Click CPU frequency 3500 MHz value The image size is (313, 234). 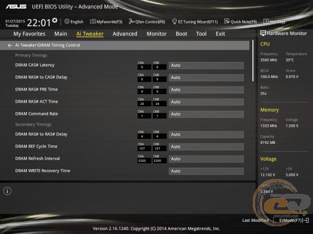(x=268, y=60)
